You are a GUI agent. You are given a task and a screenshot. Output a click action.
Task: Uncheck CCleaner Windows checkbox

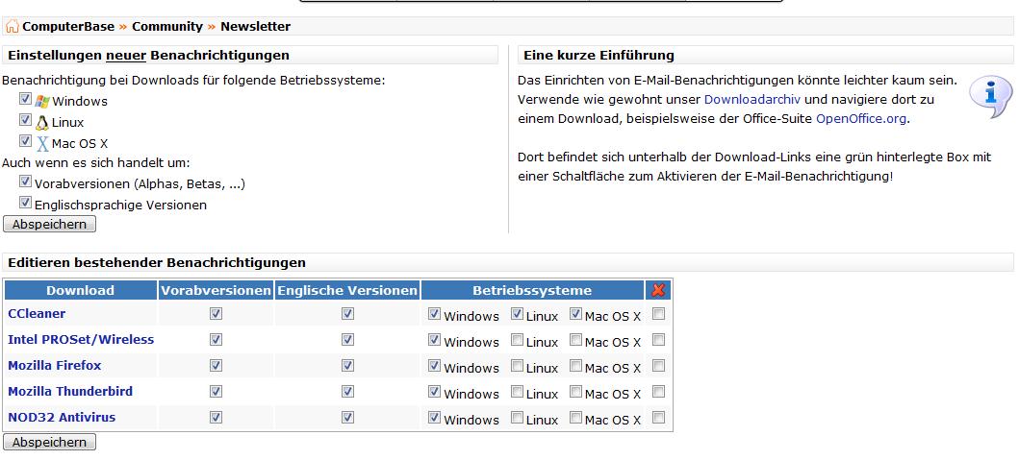[434, 313]
